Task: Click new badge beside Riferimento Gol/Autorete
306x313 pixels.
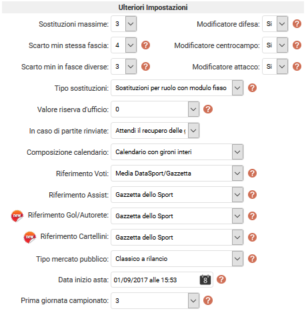Action: [x=17, y=216]
